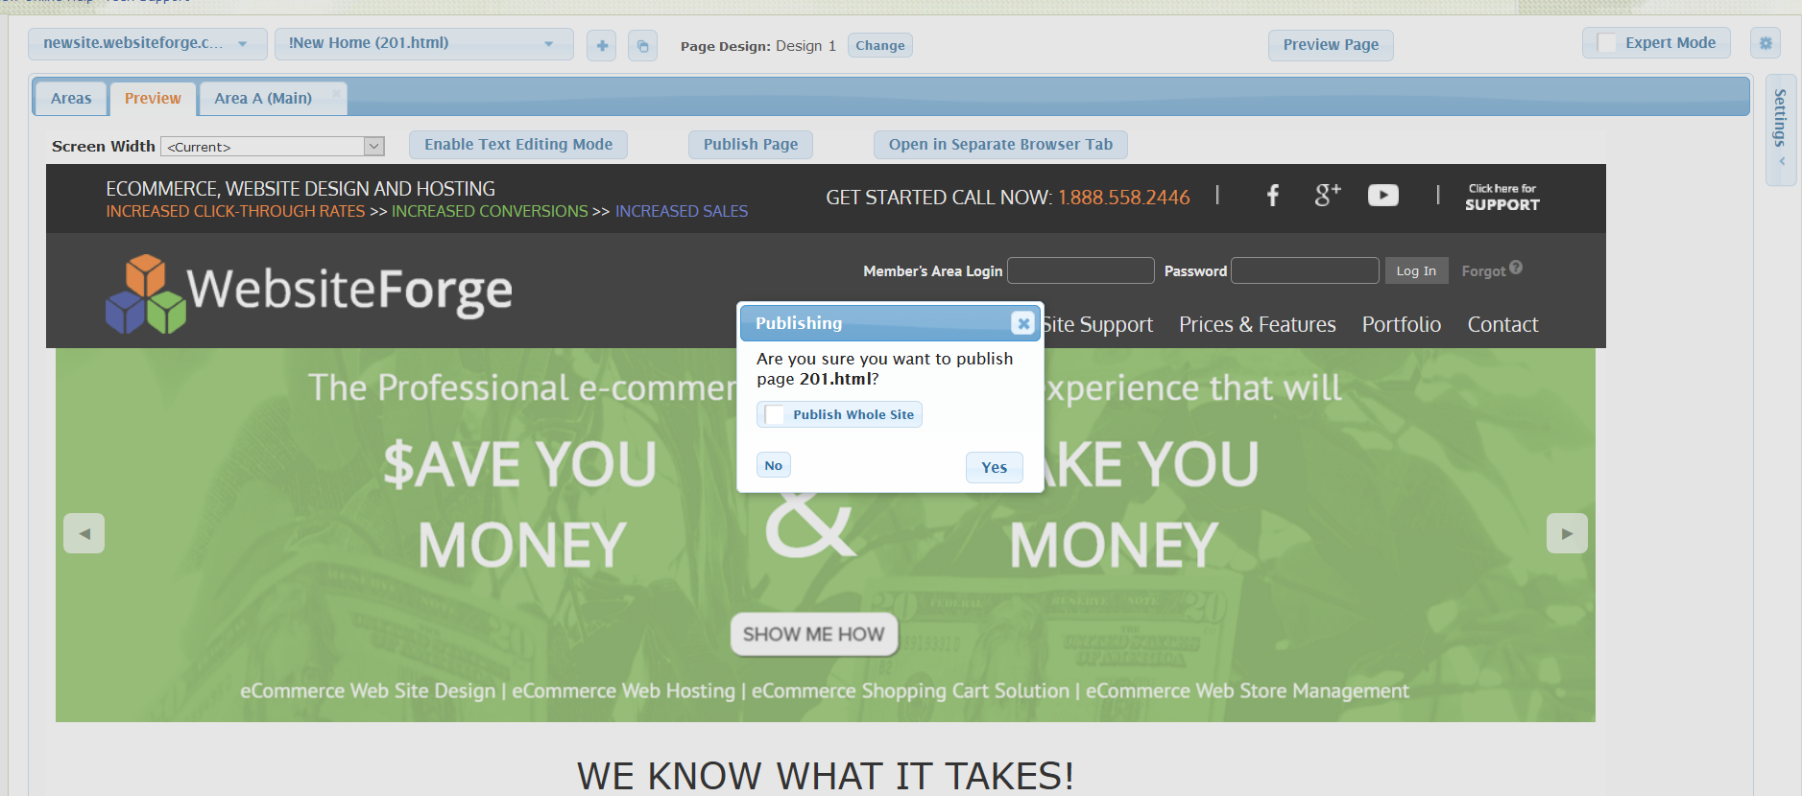
Task: Click the WebsiteForge cube logo
Action: 145,293
